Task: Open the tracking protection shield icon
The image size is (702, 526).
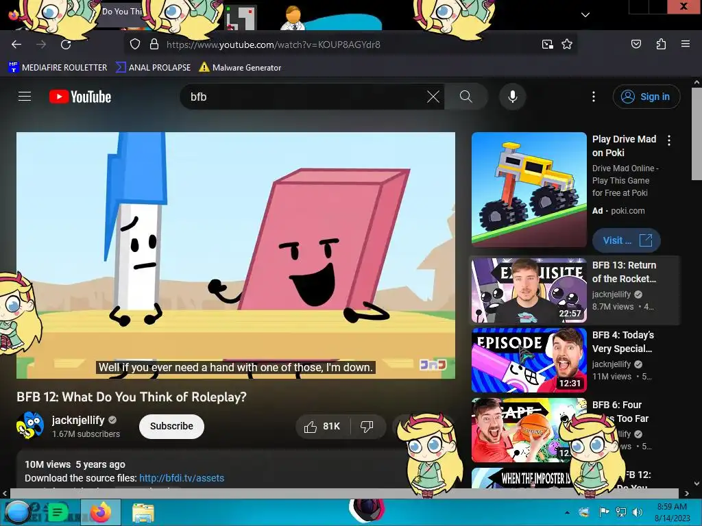Action: [x=135, y=45]
